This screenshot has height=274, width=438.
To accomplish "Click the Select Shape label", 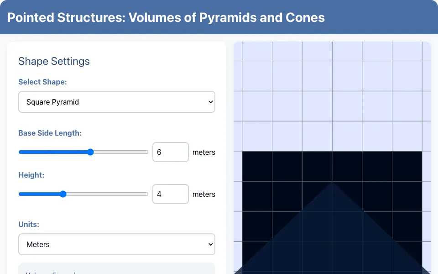I will pos(42,82).
